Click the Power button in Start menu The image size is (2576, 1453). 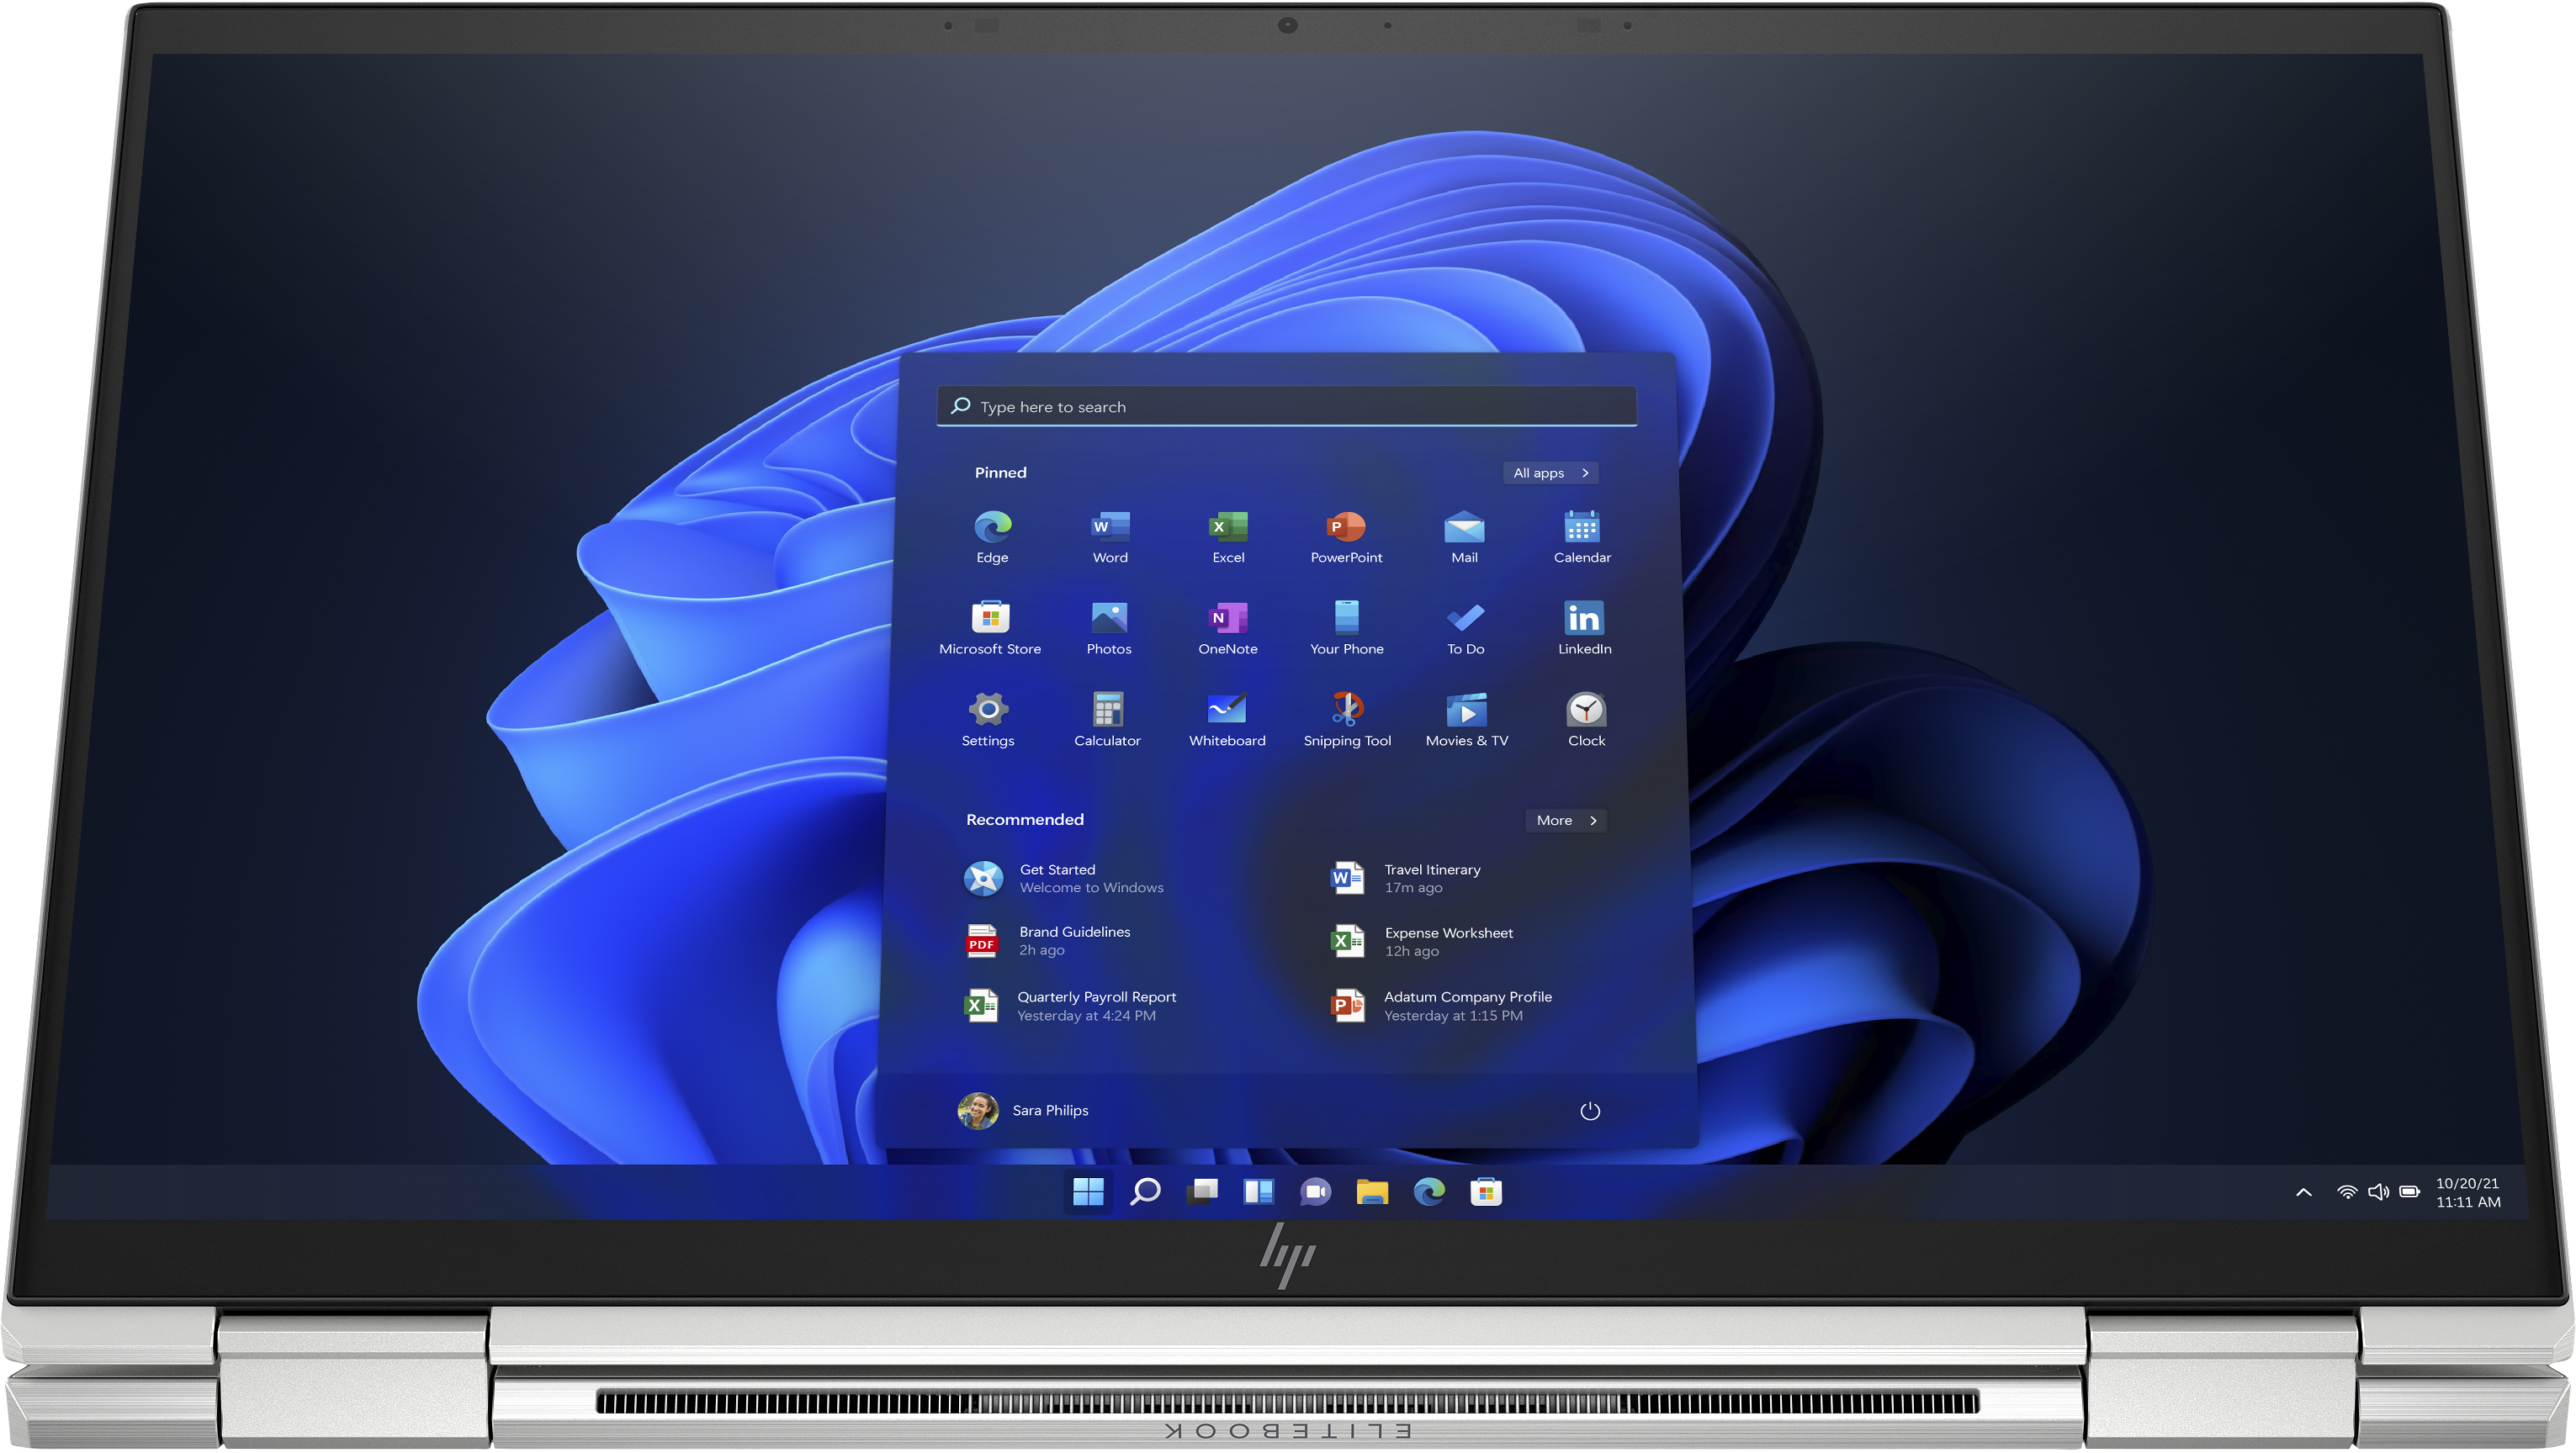pyautogui.click(x=1589, y=1112)
